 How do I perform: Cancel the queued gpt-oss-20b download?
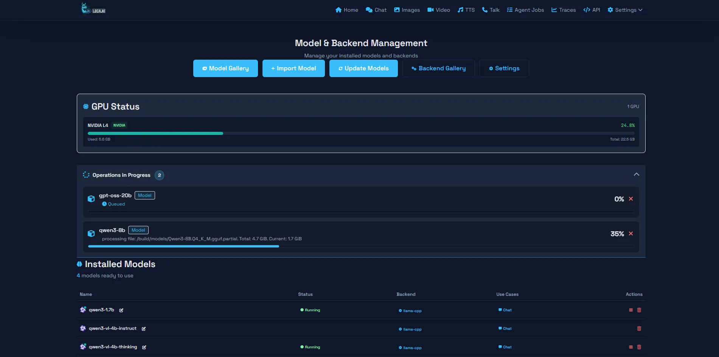630,199
